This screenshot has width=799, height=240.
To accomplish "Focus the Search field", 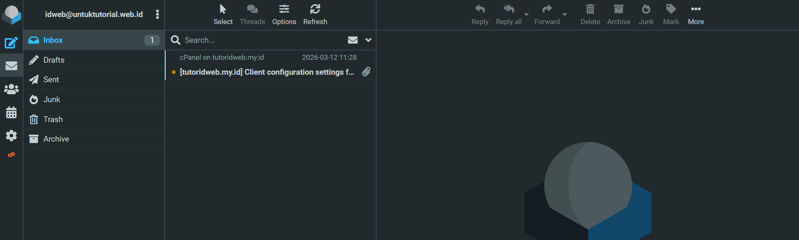I will coord(262,40).
